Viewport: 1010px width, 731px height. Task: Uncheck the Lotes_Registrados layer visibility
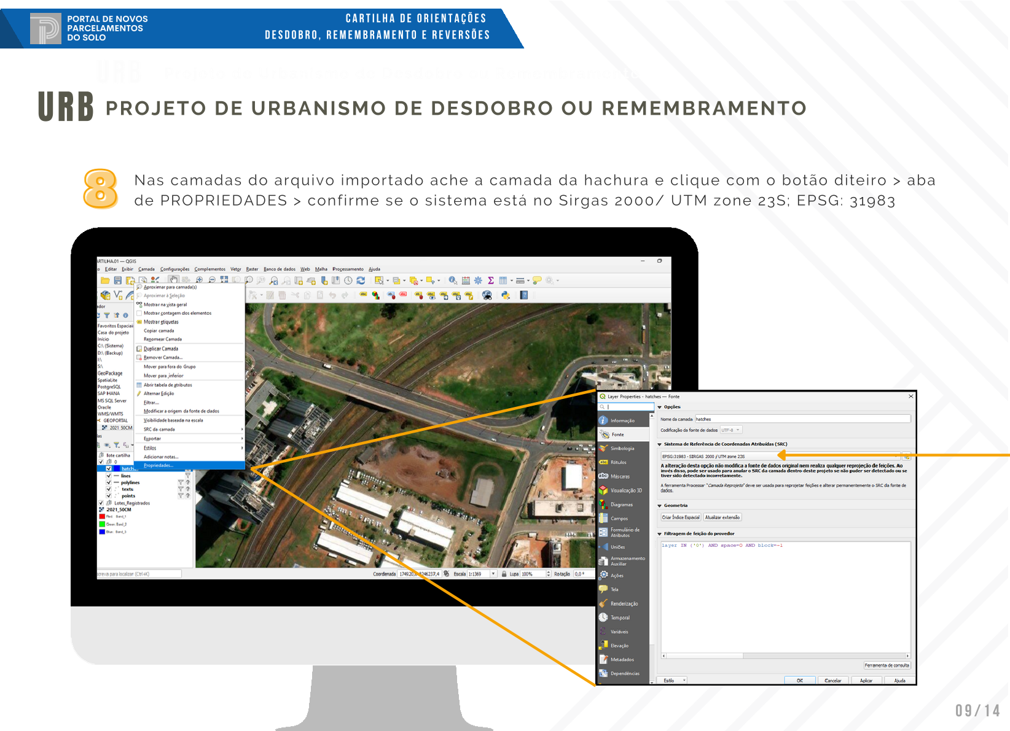click(101, 503)
